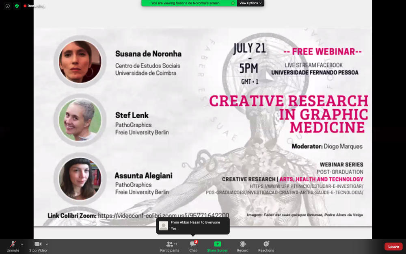Click the meeting info icon
This screenshot has height=254, width=406.
(x=7, y=6)
